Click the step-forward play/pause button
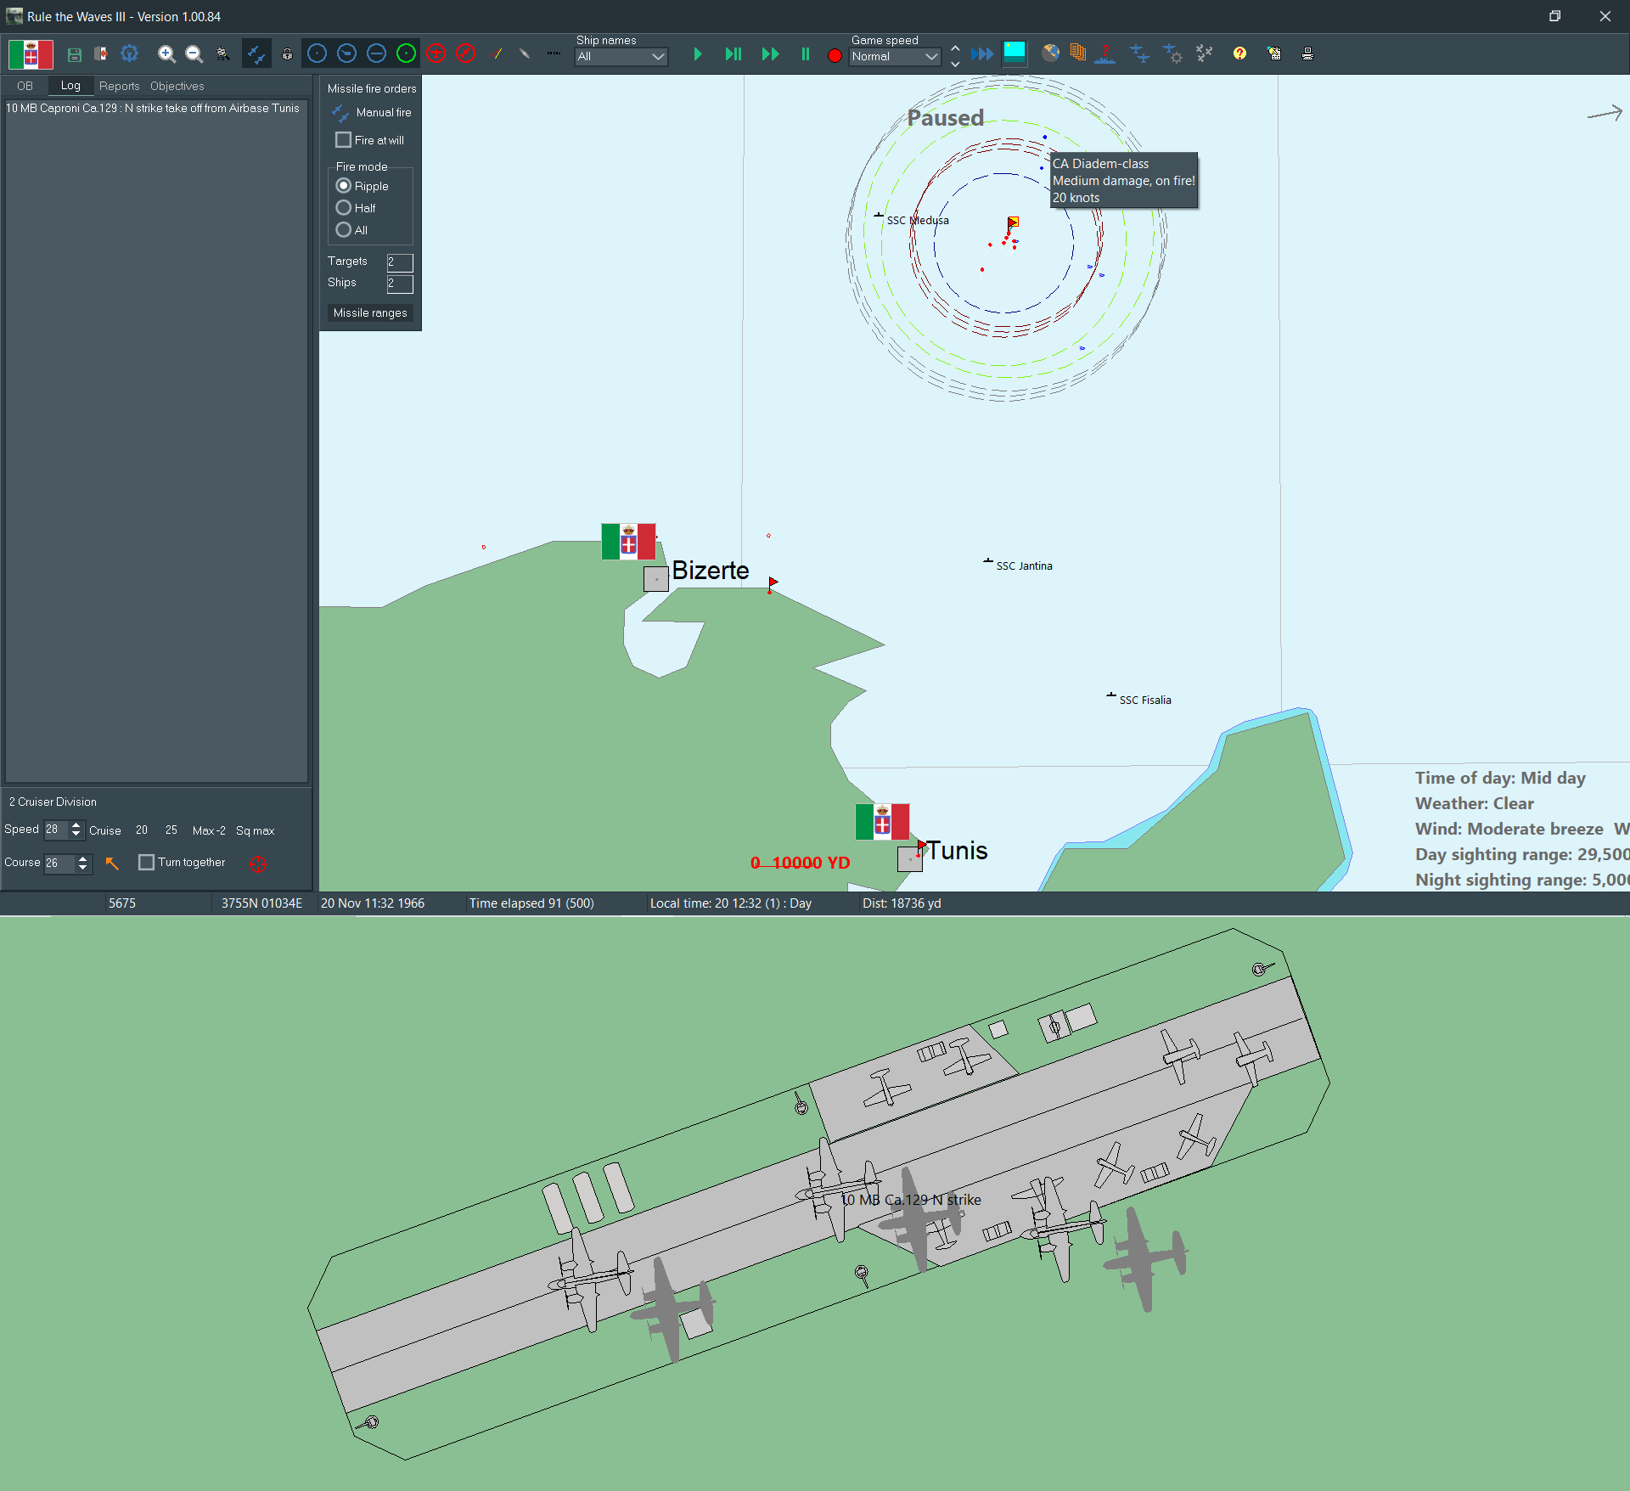 coord(733,54)
